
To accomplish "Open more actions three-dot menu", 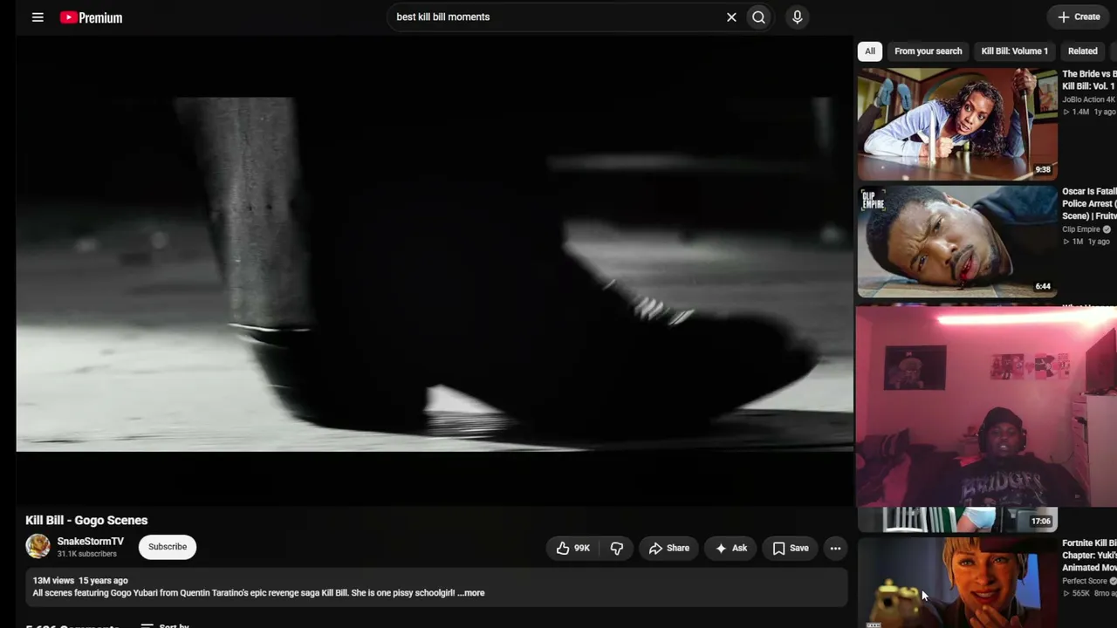I will 835,548.
